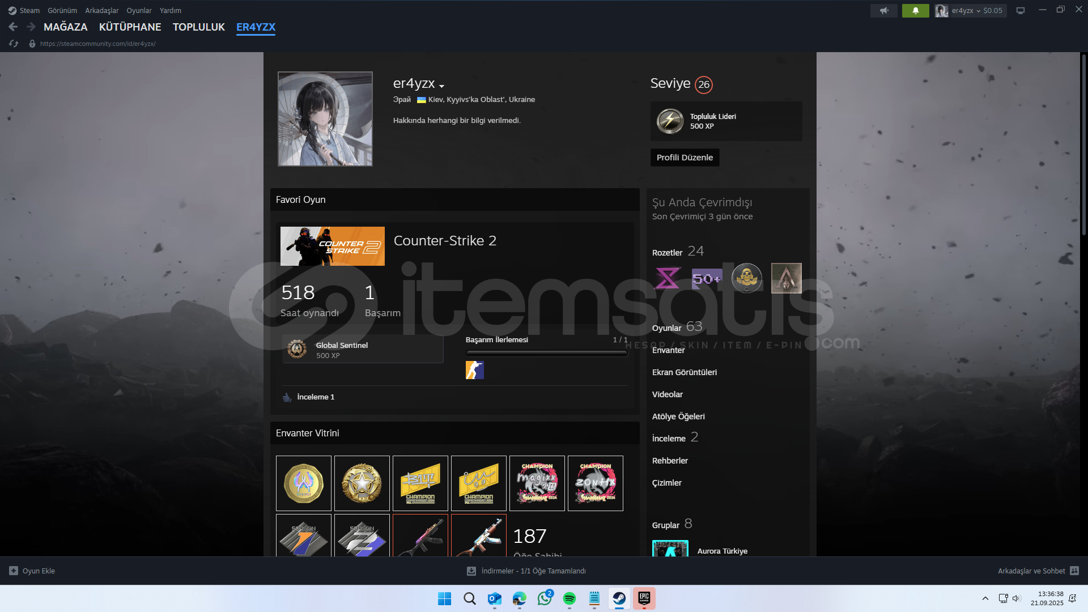The image size is (1088, 612).
Task: Expand the er4yzx profile name dropdown
Action: point(441,86)
